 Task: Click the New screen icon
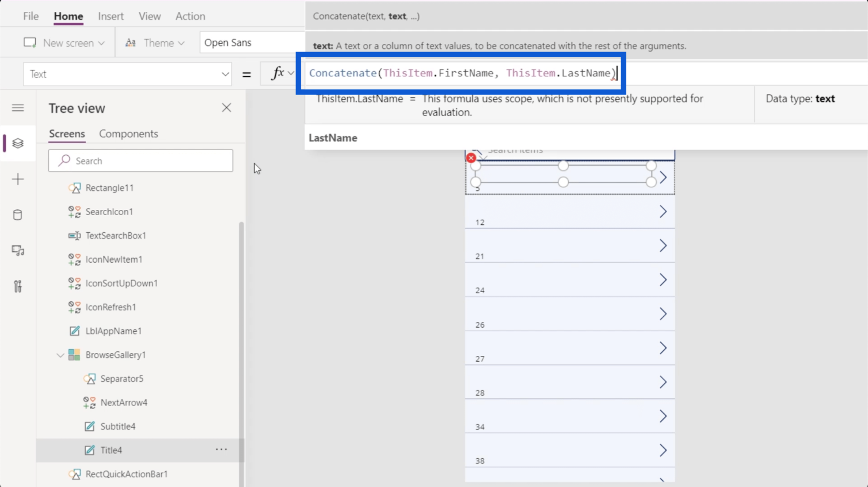pyautogui.click(x=30, y=43)
